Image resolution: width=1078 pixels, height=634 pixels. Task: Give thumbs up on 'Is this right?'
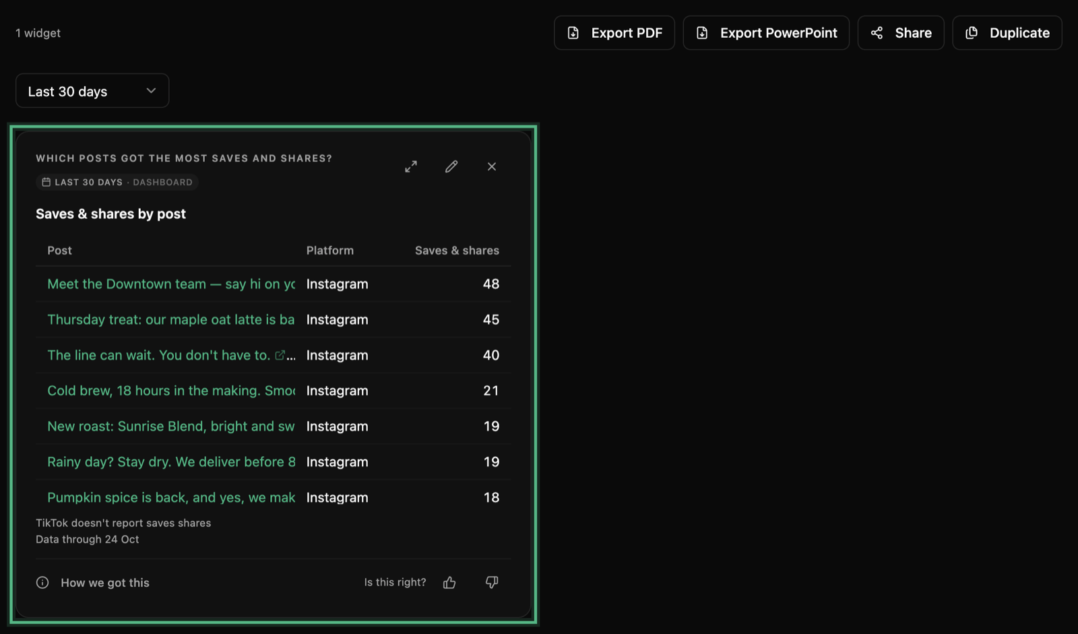pyautogui.click(x=449, y=583)
